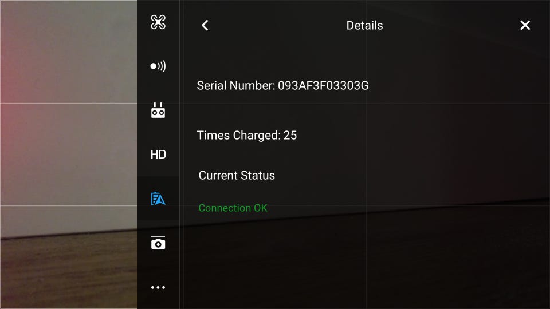The image size is (550, 309).
Task: Tap the wall in the live camera preview
Action: click(x=68, y=116)
